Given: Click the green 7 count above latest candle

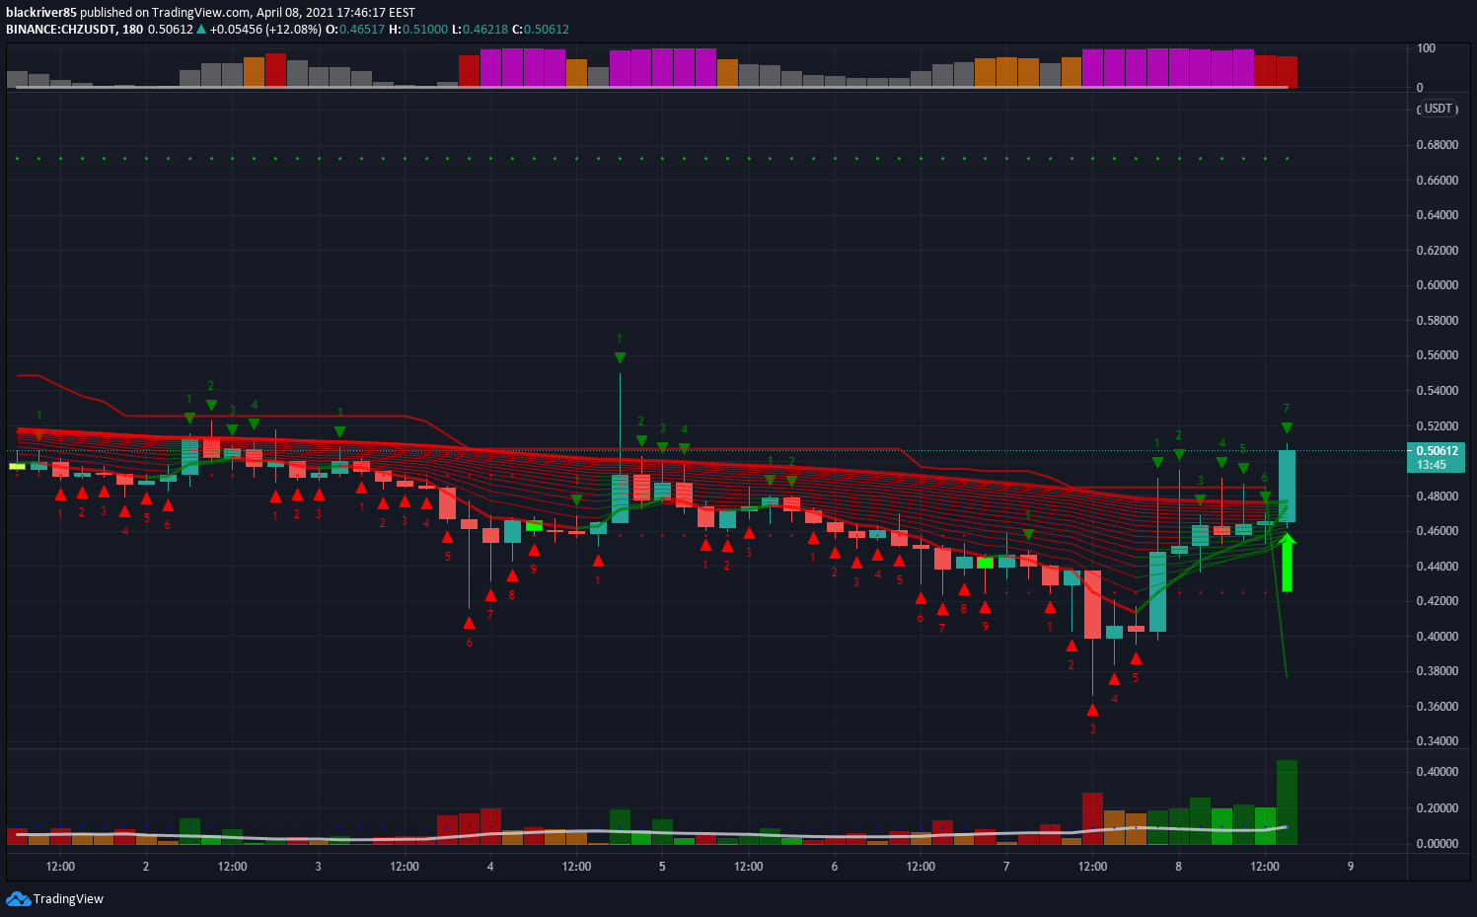Looking at the screenshot, I should tap(1287, 409).
